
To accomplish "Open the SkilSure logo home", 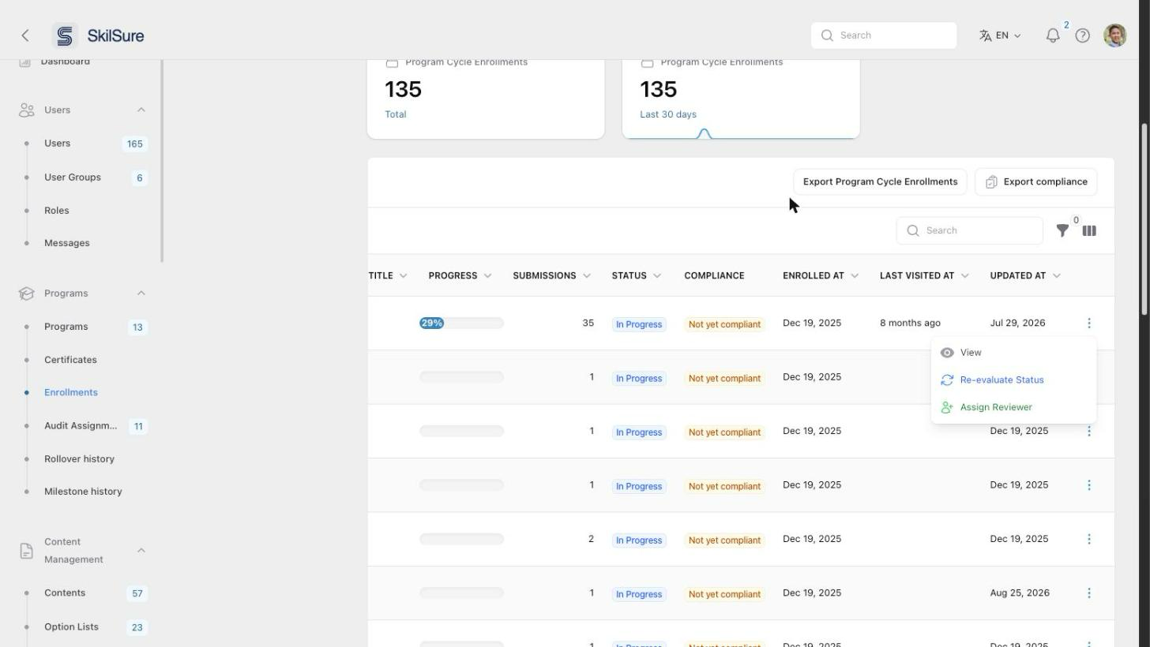I will pyautogui.click(x=99, y=36).
